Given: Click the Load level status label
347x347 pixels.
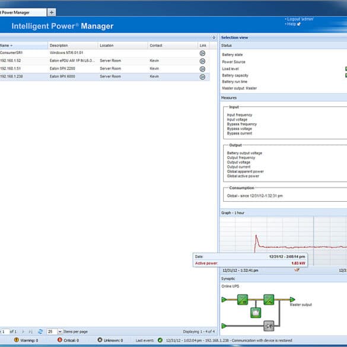Looking at the screenshot, I should 230,69.
